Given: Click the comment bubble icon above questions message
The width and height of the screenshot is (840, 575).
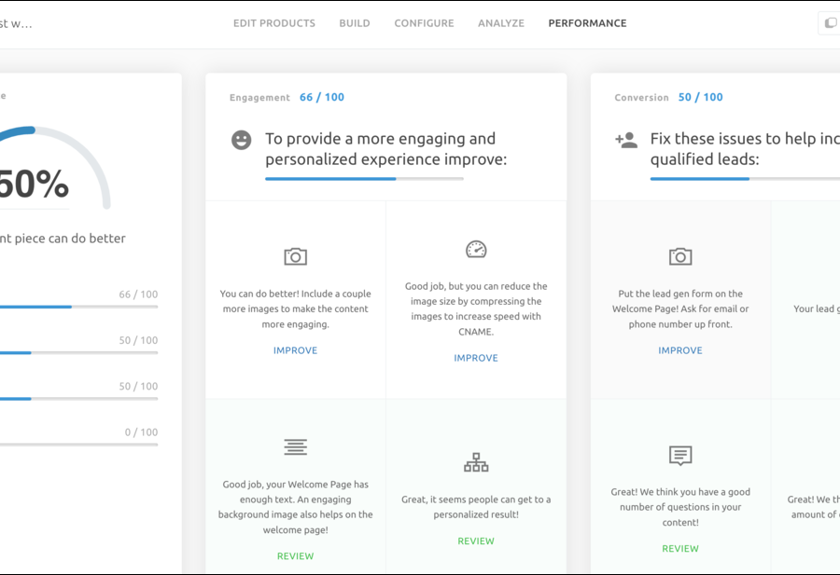Looking at the screenshot, I should point(680,456).
